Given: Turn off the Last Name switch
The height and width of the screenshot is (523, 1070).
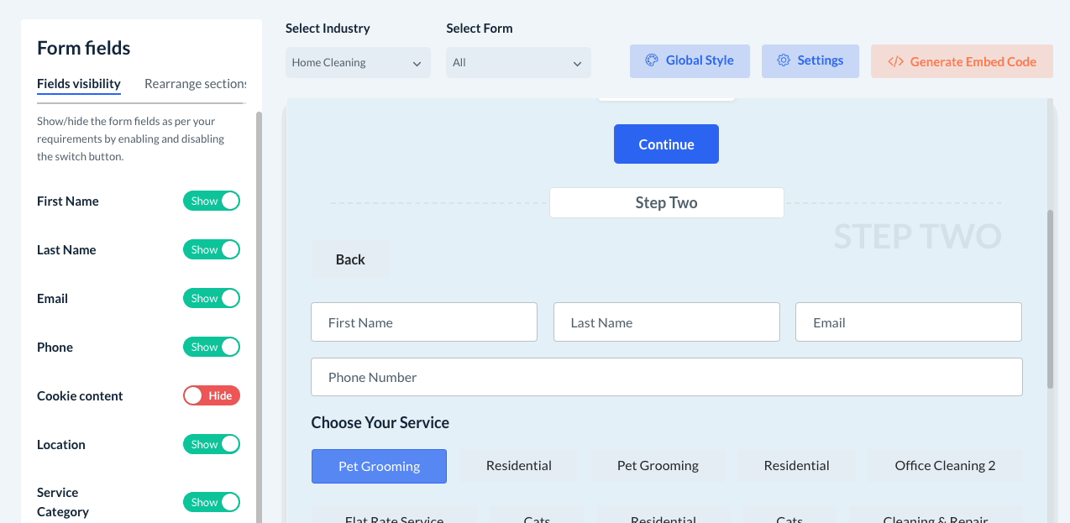Looking at the screenshot, I should pos(212,250).
